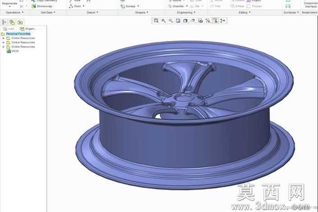This screenshot has width=318, height=212.
Task: Click the Thicken tool
Action: click(x=254, y=6)
